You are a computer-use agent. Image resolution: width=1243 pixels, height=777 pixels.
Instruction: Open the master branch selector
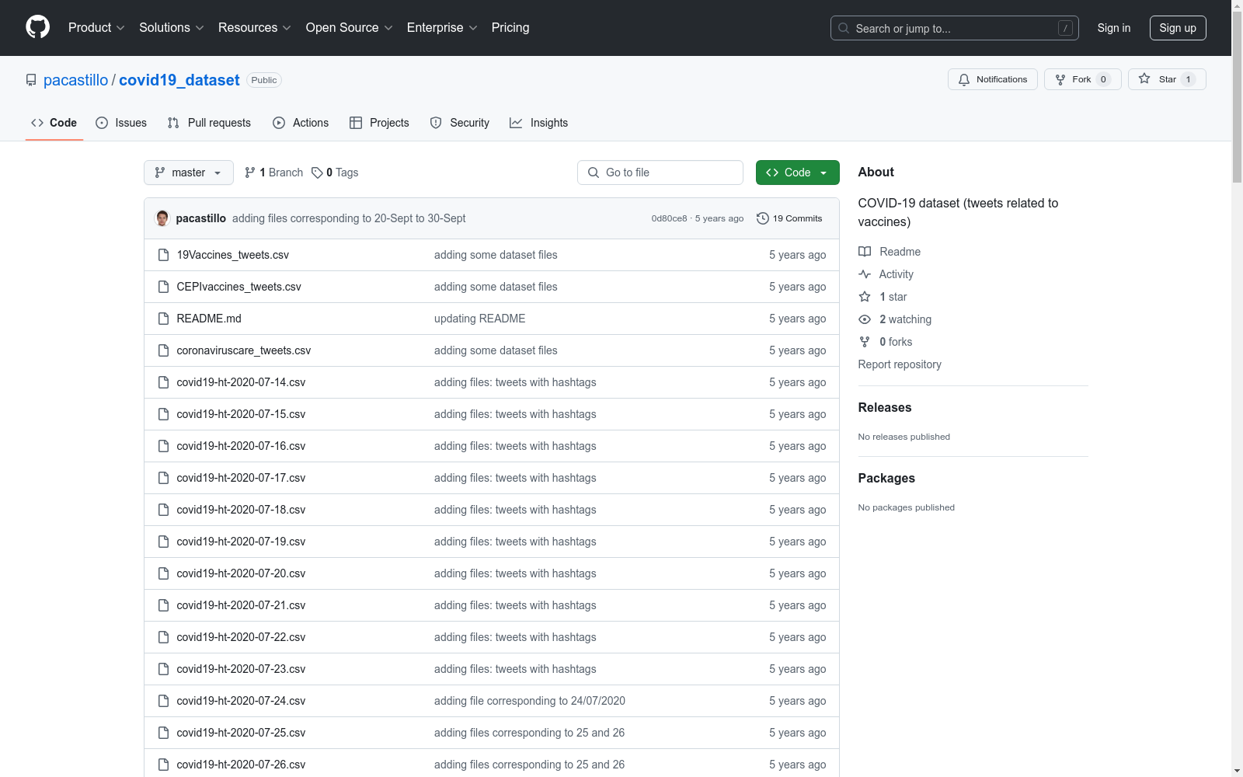coord(189,172)
